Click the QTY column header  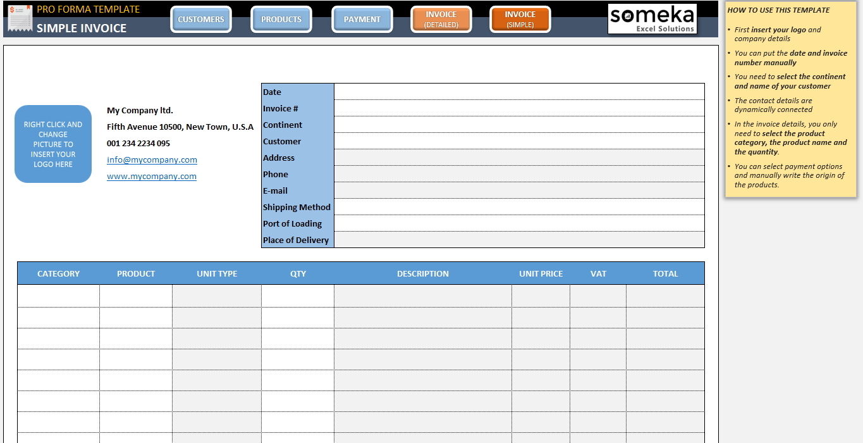click(298, 274)
